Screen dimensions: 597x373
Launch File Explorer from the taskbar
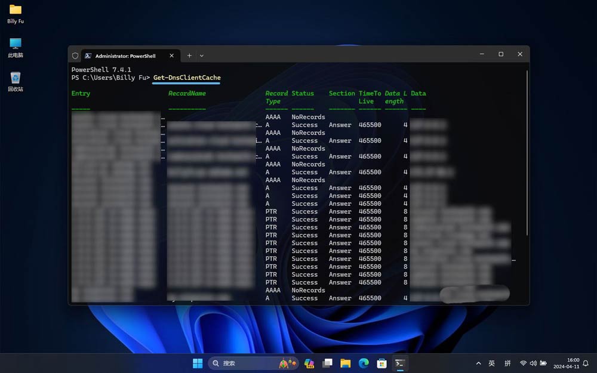[x=345, y=363]
